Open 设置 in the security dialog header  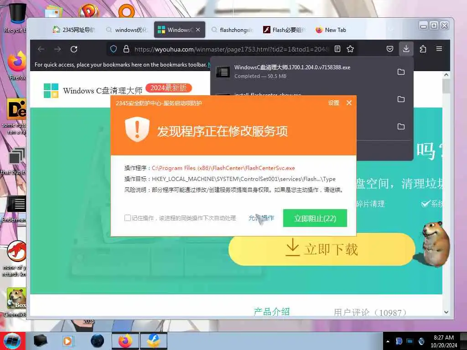coord(333,103)
